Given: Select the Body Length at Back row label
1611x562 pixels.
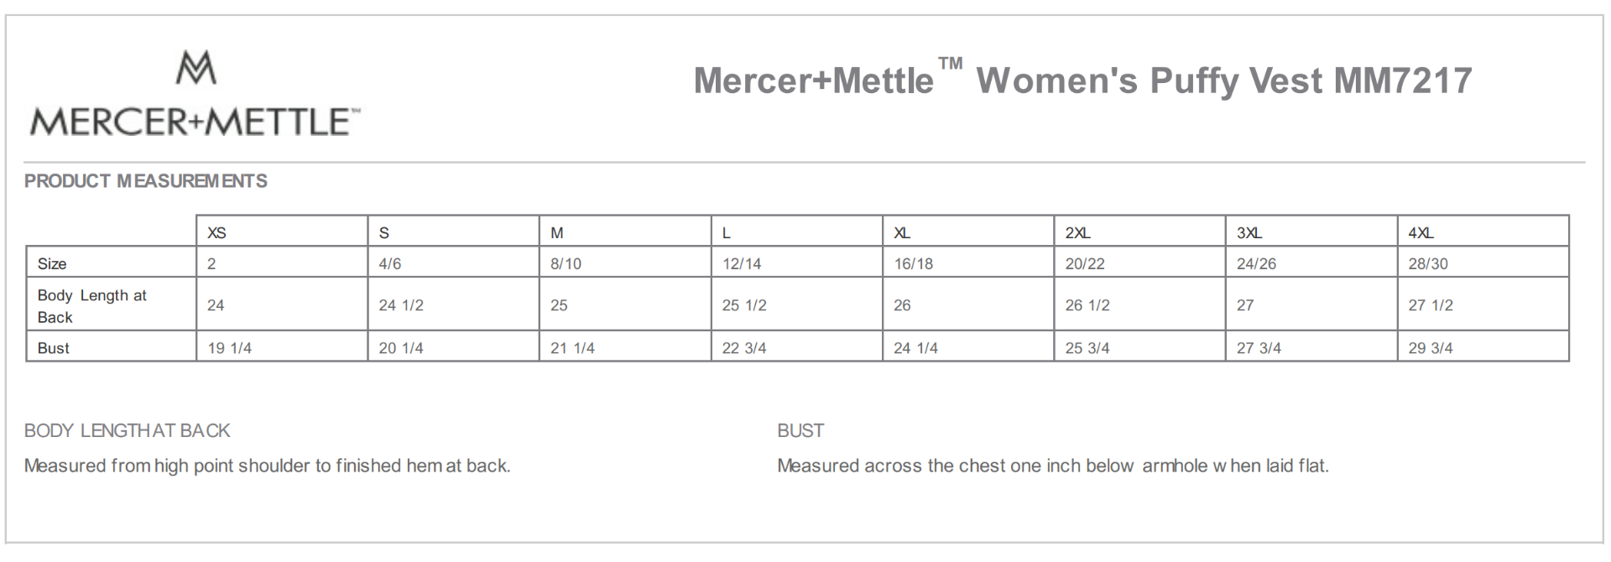Looking at the screenshot, I should click(x=91, y=306).
